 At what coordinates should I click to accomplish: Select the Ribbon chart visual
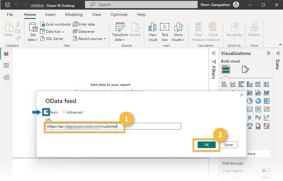click(x=267, y=92)
